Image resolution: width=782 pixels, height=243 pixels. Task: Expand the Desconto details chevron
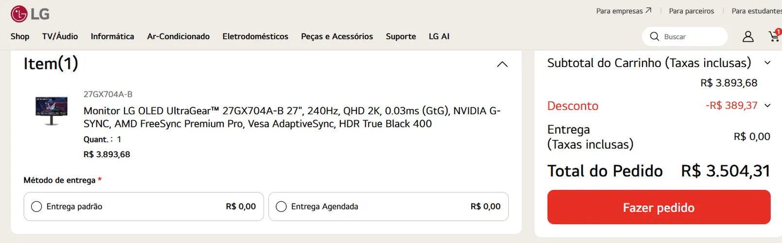pyautogui.click(x=767, y=105)
